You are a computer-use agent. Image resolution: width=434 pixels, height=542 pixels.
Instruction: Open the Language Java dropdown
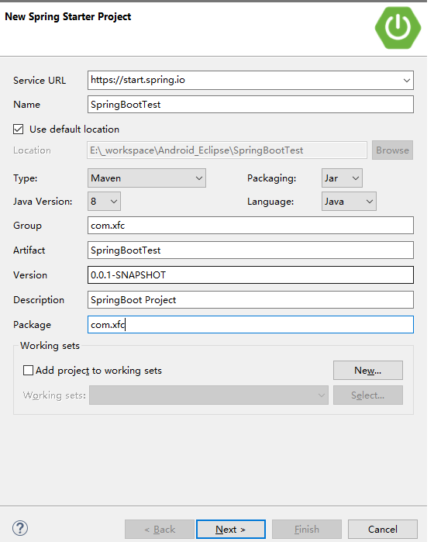[x=349, y=201]
